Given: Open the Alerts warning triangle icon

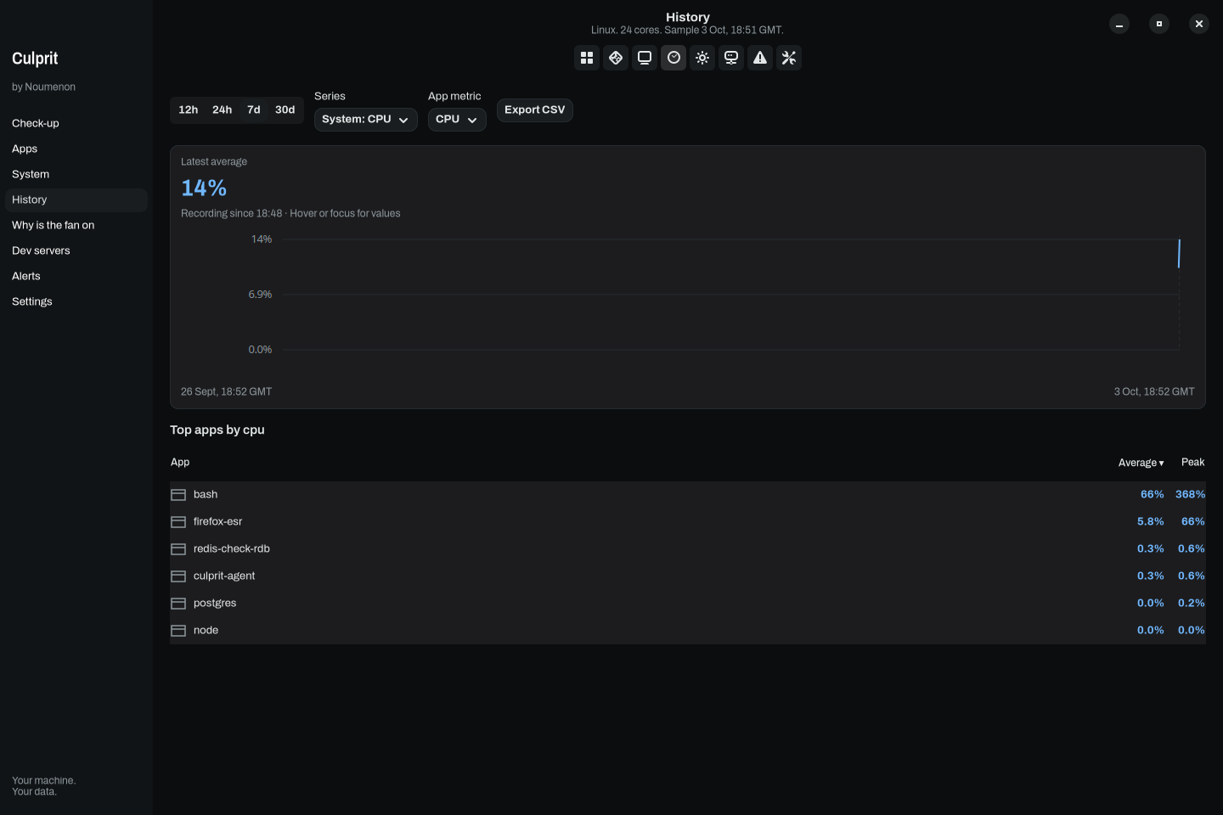Looking at the screenshot, I should click(x=760, y=58).
